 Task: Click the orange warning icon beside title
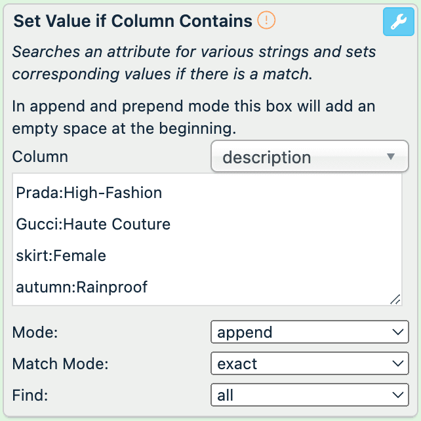coord(266,20)
